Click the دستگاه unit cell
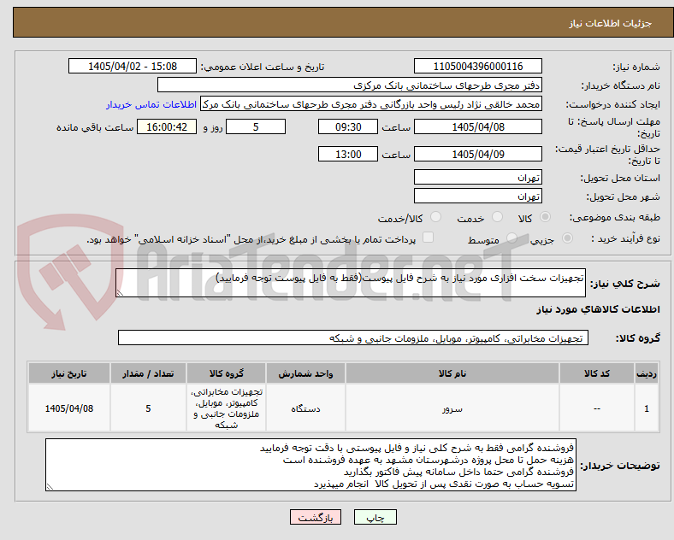Screen dimensions: 674x540 [x=305, y=408]
